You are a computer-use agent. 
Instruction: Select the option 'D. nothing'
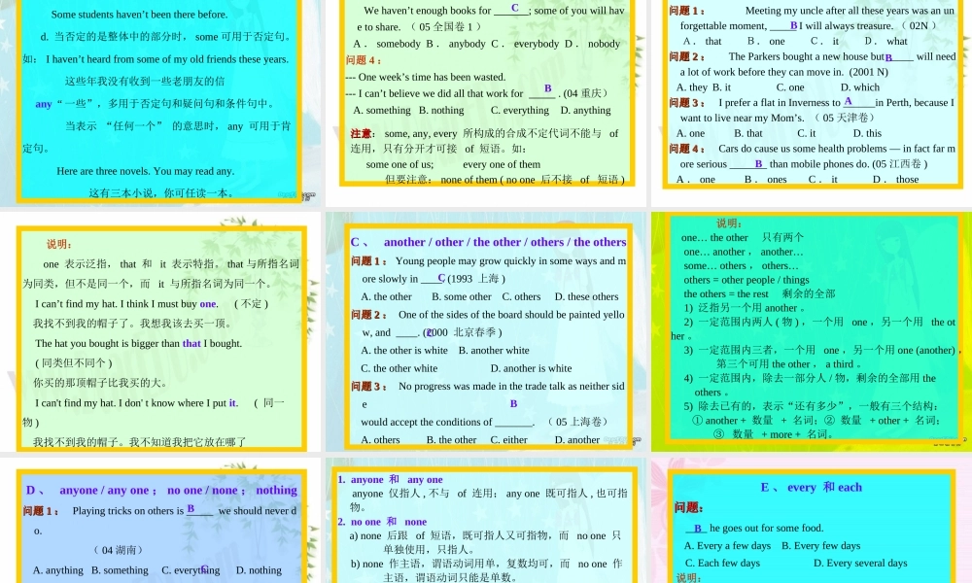pos(259,570)
